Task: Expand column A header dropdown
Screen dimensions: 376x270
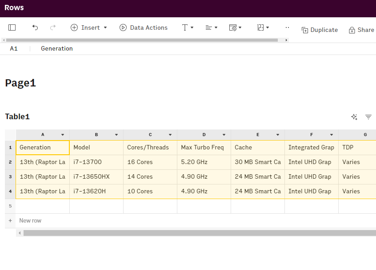Action: [63, 135]
